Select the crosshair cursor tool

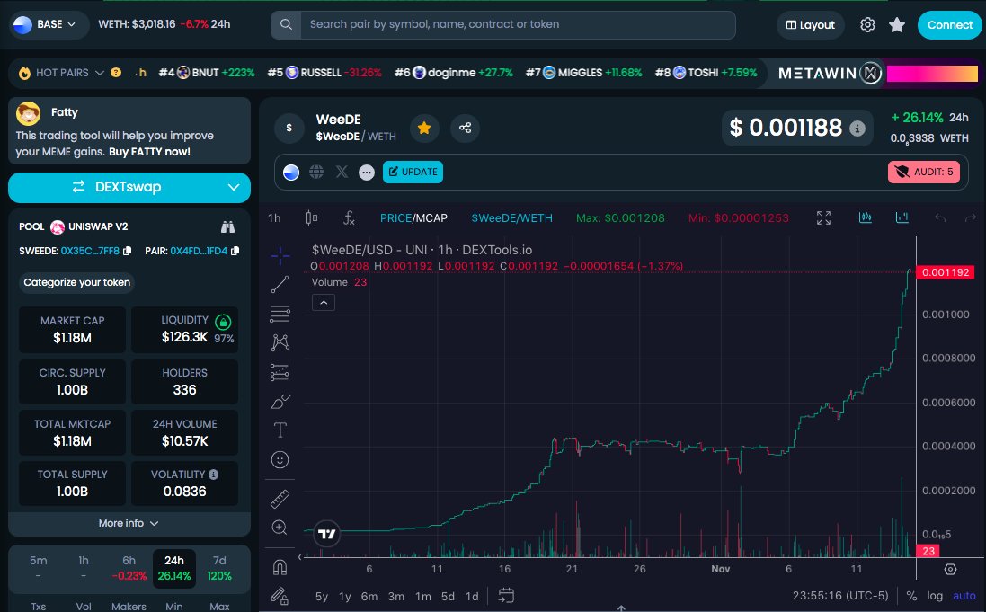[280, 254]
